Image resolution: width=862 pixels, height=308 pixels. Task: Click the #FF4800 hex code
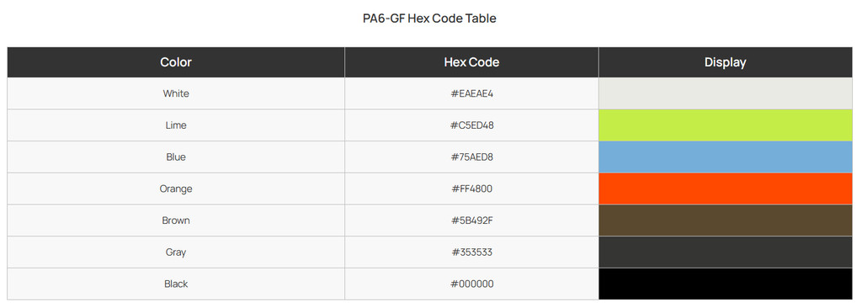coord(471,189)
